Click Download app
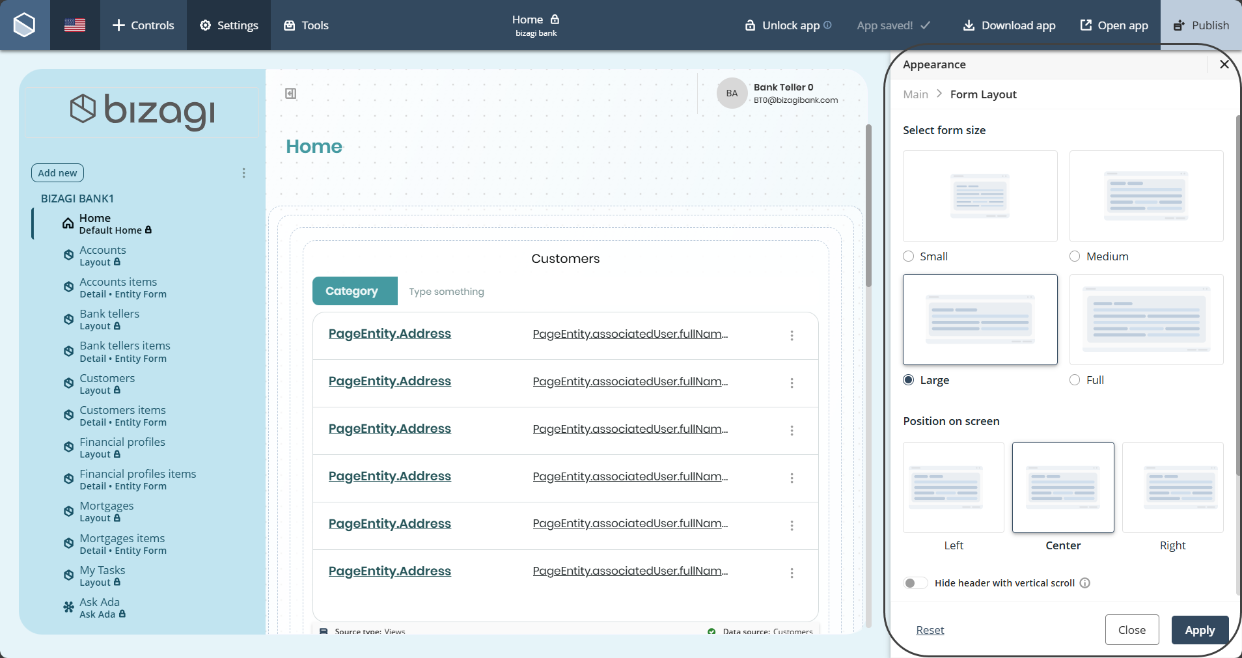 pos(1009,25)
